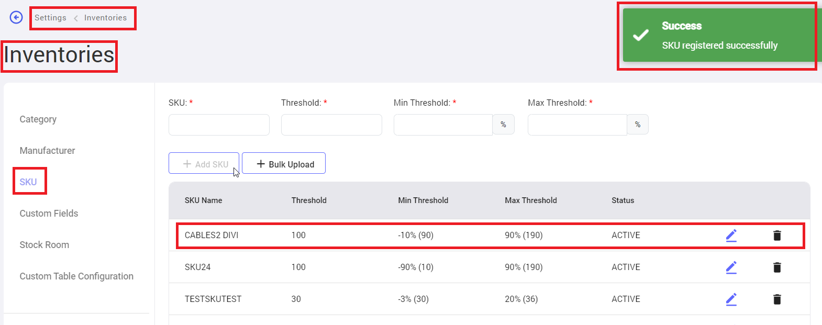Click the Min Threshold column header
The height and width of the screenshot is (325, 822).
pos(423,200)
